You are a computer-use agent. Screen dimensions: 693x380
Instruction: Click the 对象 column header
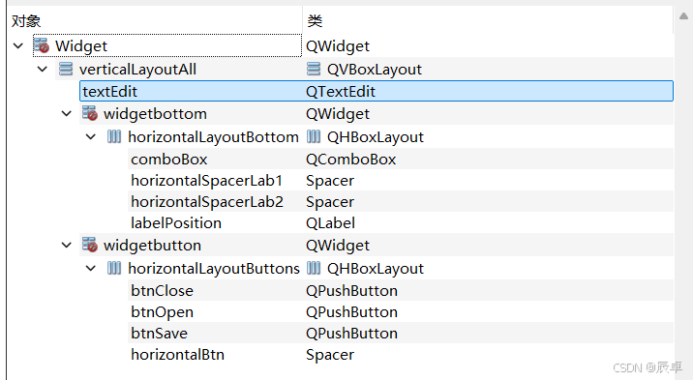tap(26, 20)
